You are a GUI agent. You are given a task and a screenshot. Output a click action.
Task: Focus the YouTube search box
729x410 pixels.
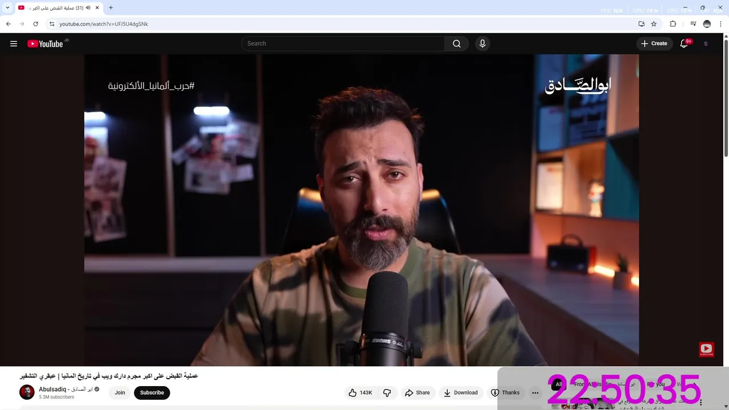click(343, 43)
